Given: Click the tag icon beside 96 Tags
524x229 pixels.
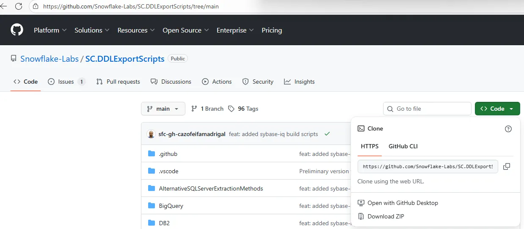Looking at the screenshot, I should pyautogui.click(x=231, y=109).
